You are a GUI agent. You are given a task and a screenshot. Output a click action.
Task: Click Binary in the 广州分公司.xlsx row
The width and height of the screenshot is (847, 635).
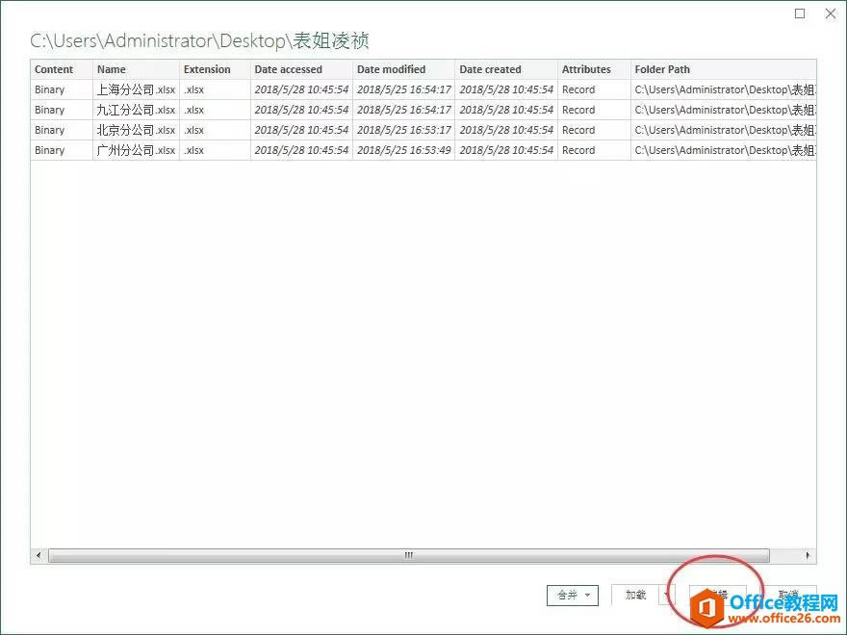tap(62, 150)
